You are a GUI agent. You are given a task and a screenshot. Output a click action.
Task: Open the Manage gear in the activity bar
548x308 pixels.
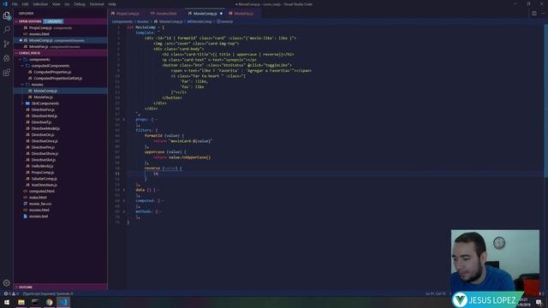[7, 283]
